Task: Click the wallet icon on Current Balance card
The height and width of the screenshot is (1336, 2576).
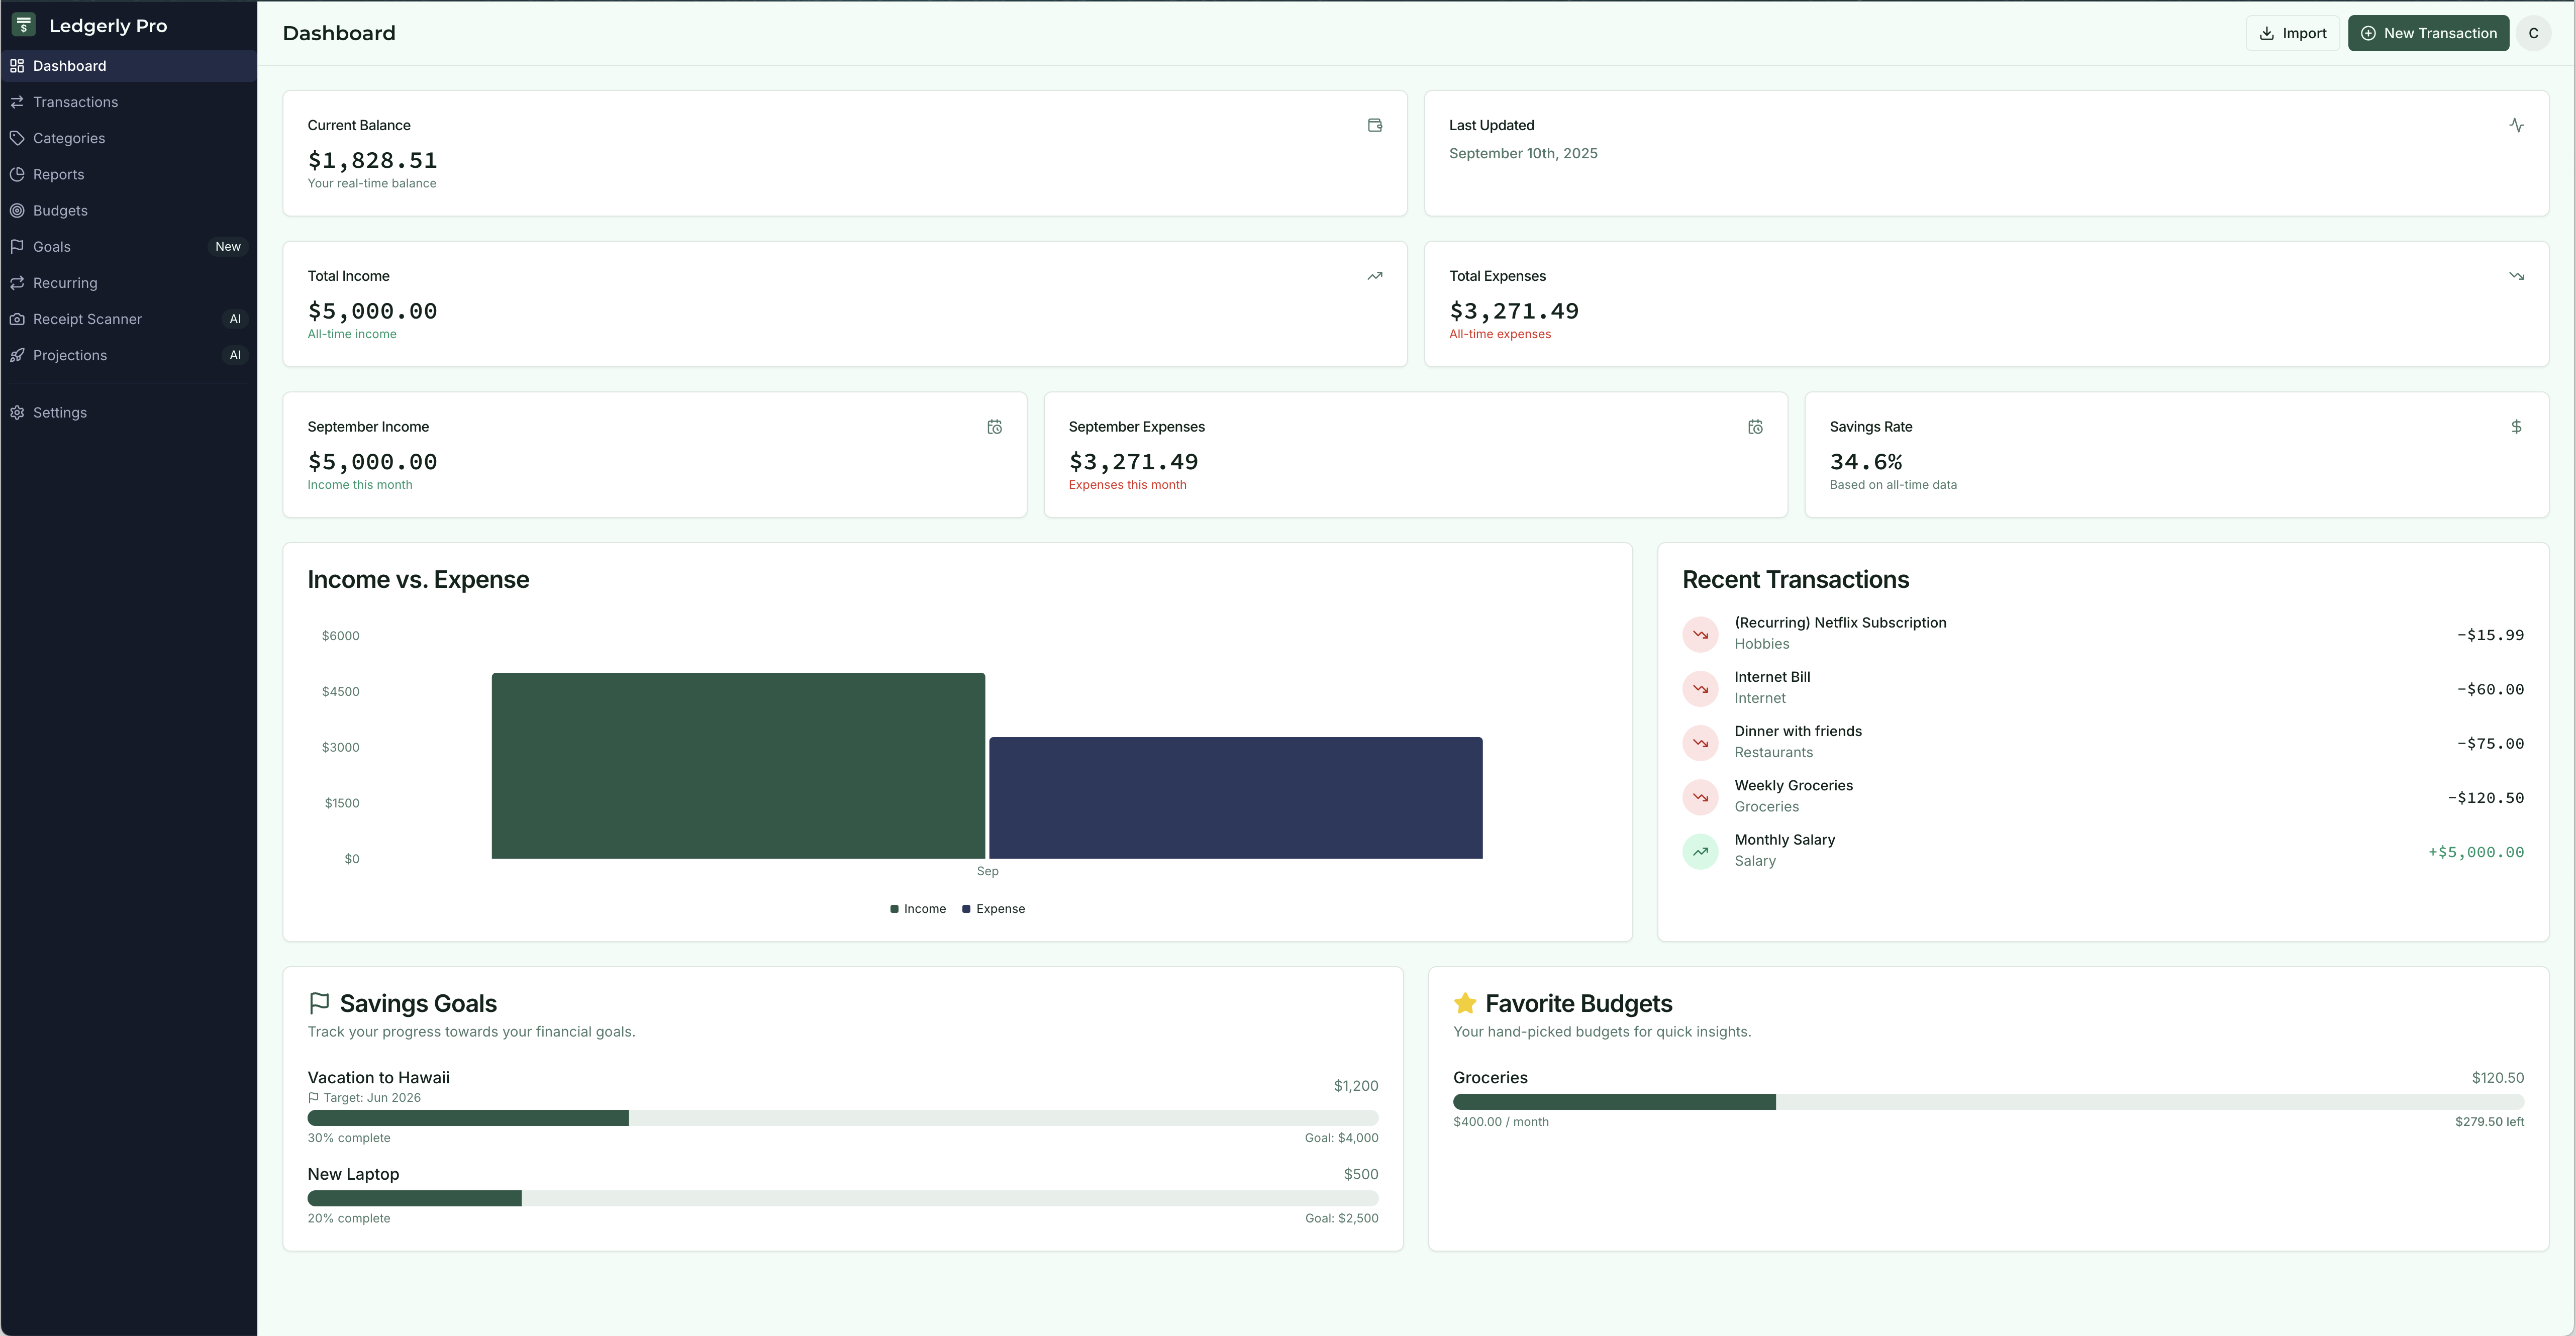Action: coord(1374,125)
